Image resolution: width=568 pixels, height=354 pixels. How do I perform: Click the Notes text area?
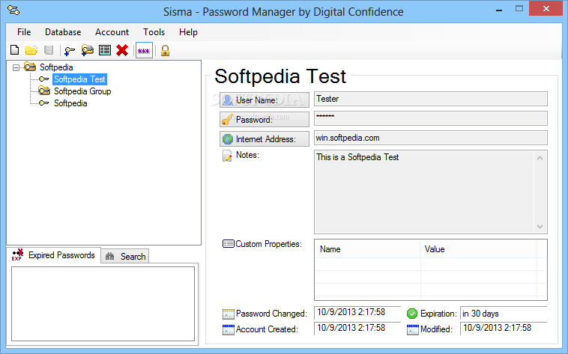[x=424, y=191]
